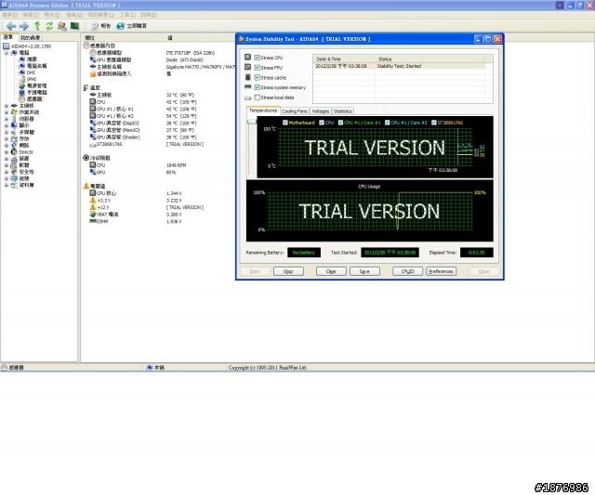
Task: Enable the Stress local disks checkbox
Action: (257, 98)
